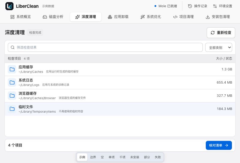
Task: Open 操作记录 history
Action: 198,6
